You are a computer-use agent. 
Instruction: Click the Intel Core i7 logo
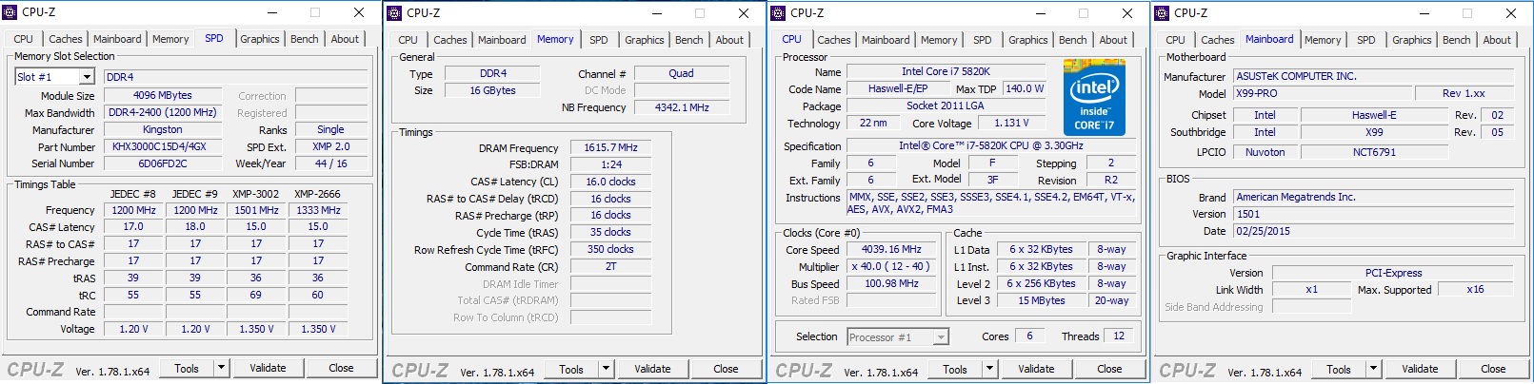click(1094, 98)
